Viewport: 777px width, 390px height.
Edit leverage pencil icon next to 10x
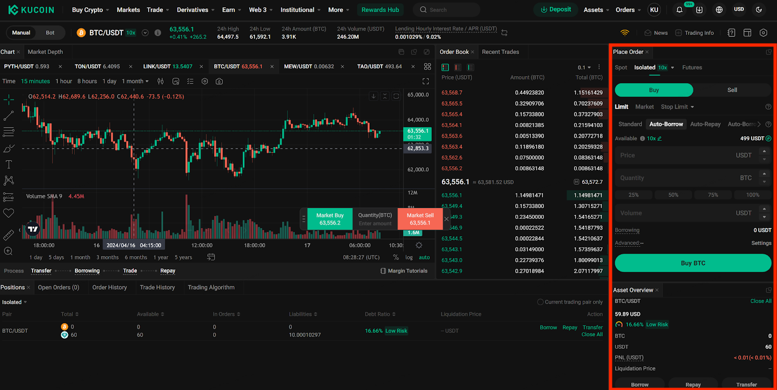659,138
